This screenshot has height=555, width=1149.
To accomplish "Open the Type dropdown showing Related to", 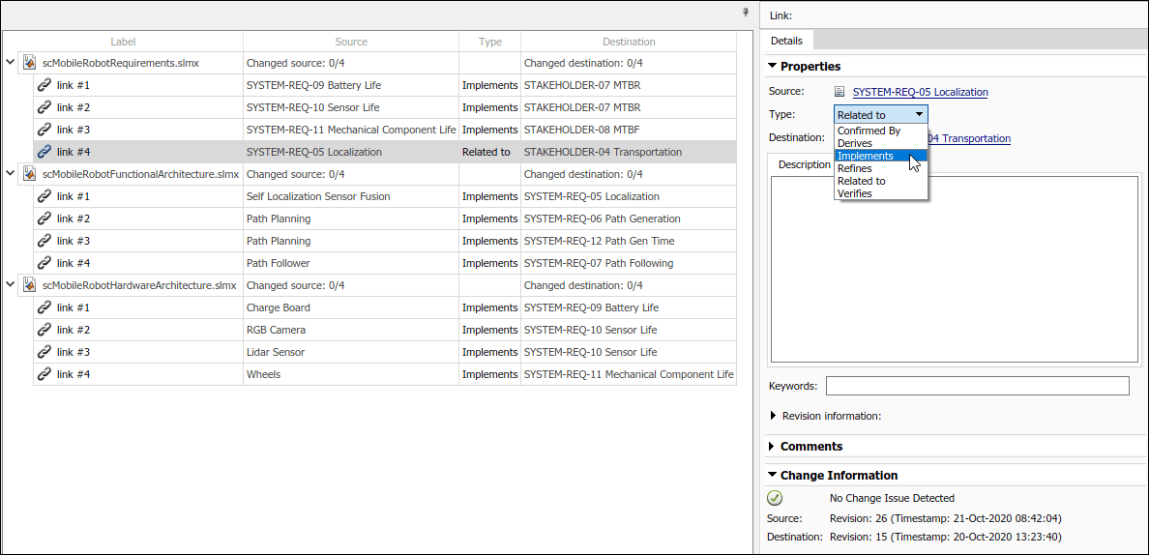I will (x=880, y=115).
